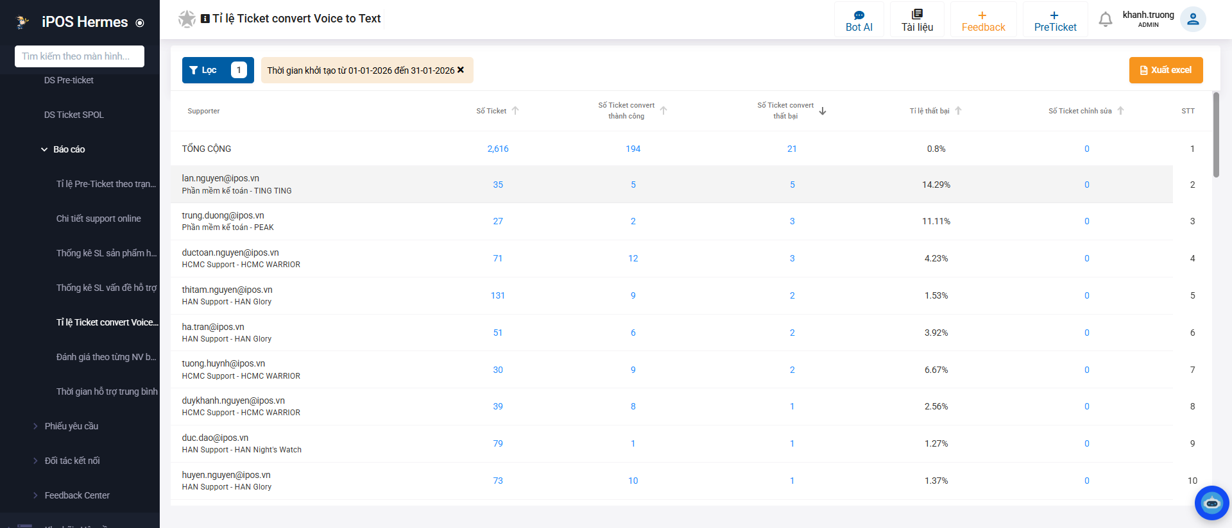Open Chi tiết support online report
Screen dimensions: 1232x528
pos(98,219)
